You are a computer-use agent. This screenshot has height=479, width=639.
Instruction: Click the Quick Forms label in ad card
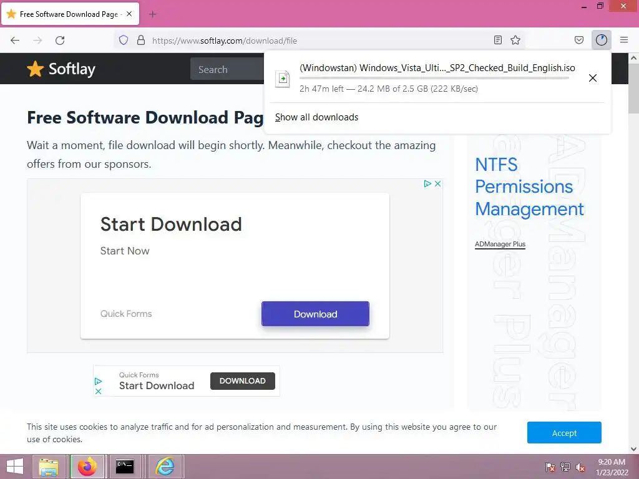[x=126, y=314]
